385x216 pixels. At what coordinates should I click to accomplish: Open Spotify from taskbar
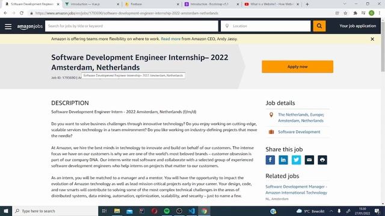point(167,211)
